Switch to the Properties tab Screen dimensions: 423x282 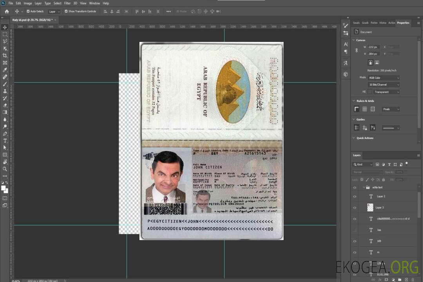[403, 23]
